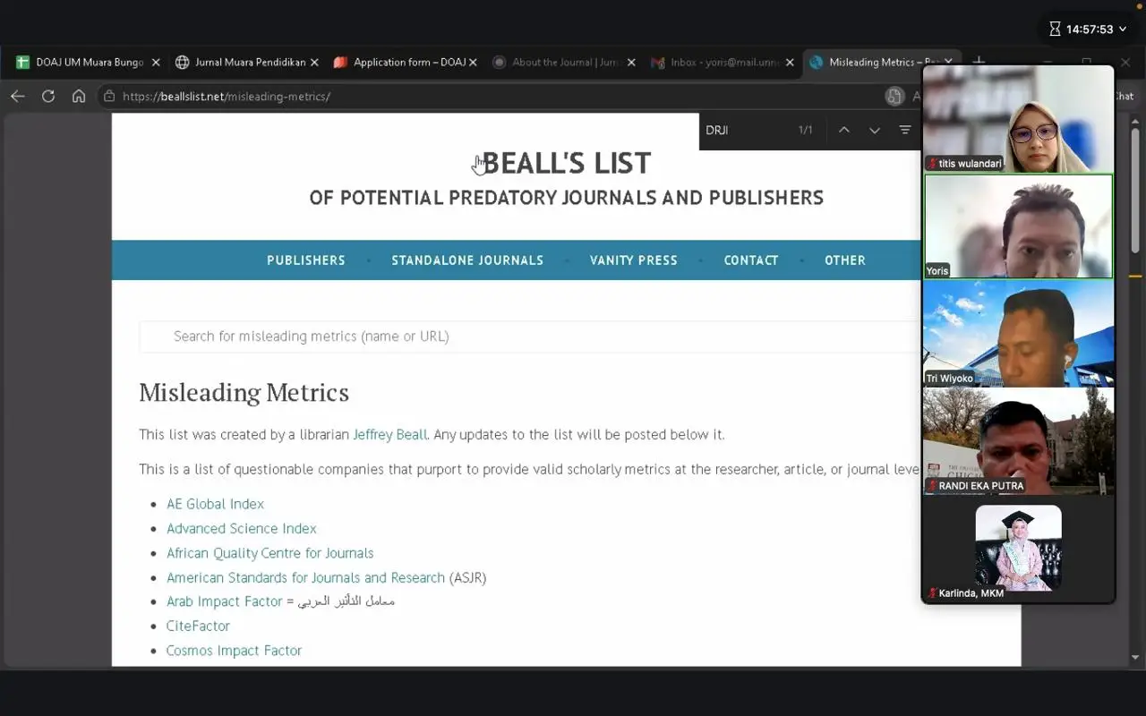Screen dimensions: 1146x716
Task: Open the Arab Impact Factor link
Action: [x=225, y=601]
